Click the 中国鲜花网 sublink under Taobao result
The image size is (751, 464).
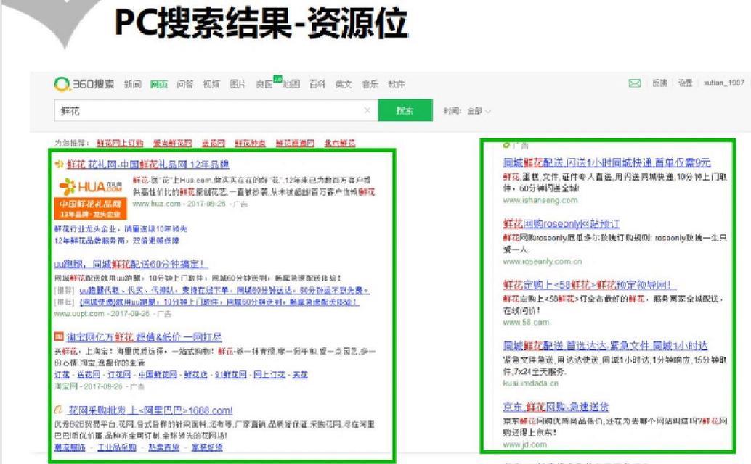[x=158, y=375]
